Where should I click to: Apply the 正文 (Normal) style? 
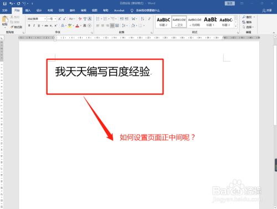pyautogui.click(x=179, y=22)
